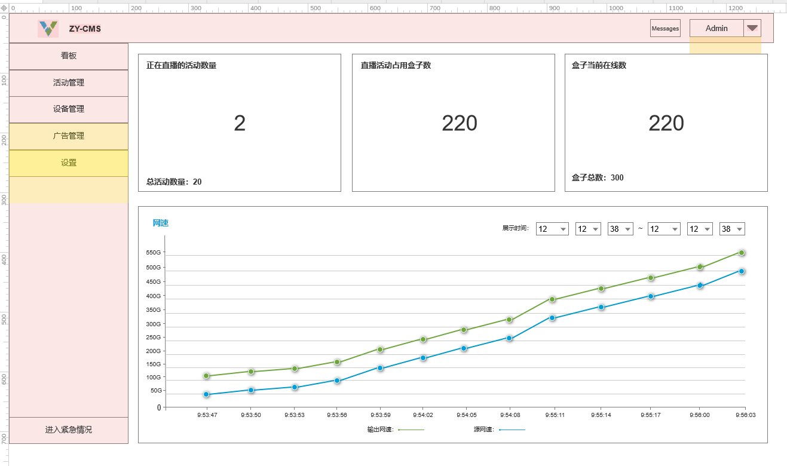Click the 9:54:05 x-axis label
Screen dimensions: 787x466
pyautogui.click(x=466, y=415)
